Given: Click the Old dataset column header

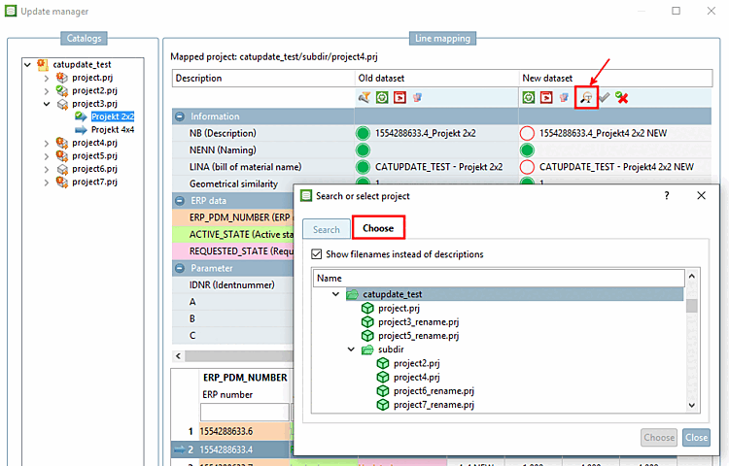Looking at the screenshot, I should tap(436, 78).
